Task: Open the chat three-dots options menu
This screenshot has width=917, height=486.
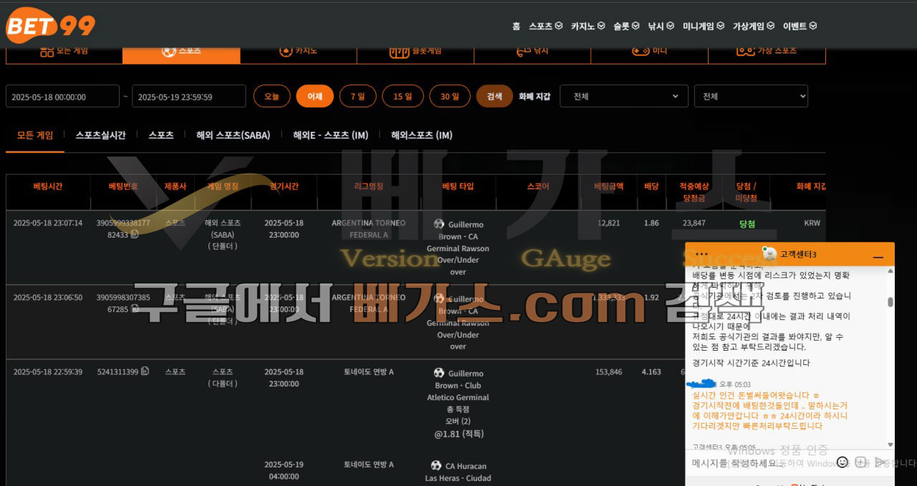Action: pos(701,255)
